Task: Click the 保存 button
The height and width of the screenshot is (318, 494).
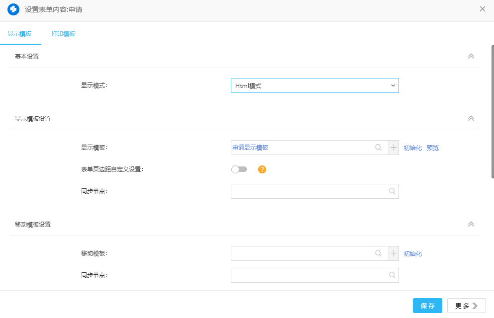Action: [427, 306]
